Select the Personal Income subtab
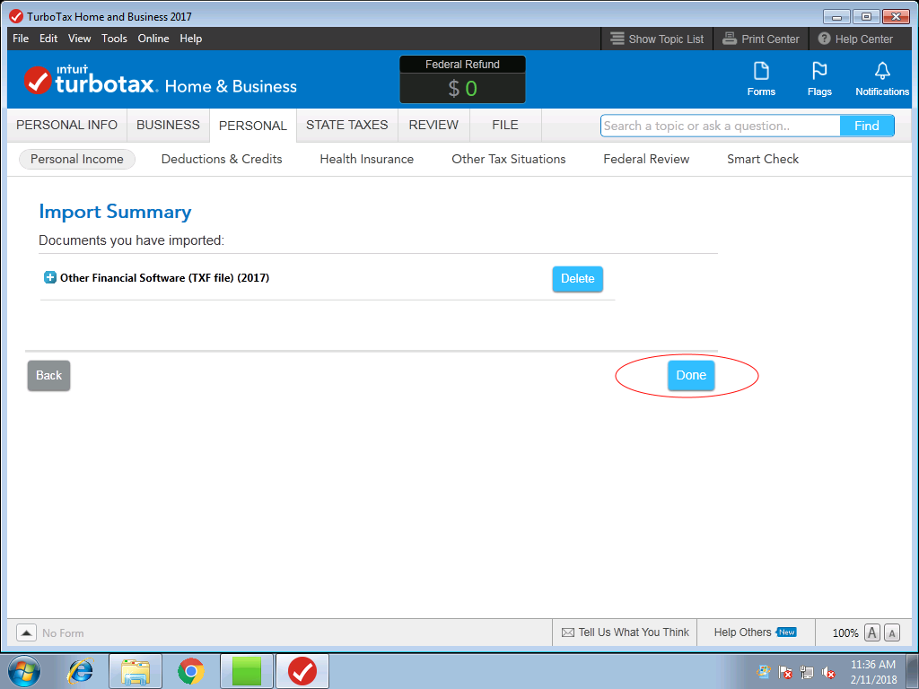The image size is (919, 689). coord(77,160)
